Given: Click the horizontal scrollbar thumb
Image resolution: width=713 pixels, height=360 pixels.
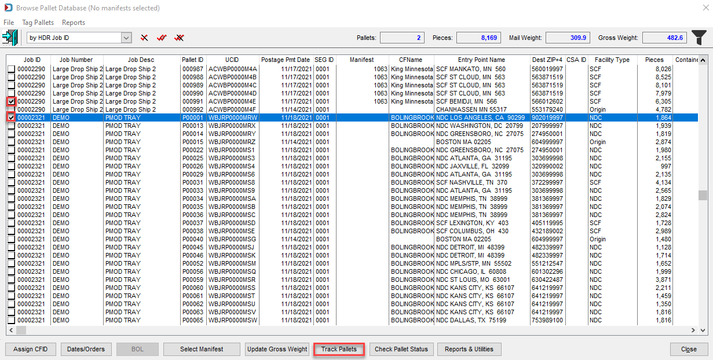Looking at the screenshot, I should [21, 330].
